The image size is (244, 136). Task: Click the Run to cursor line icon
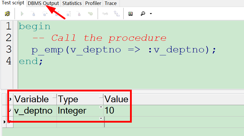coord(69,14)
